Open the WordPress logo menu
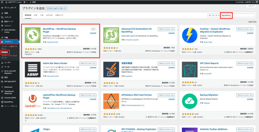Viewport: 259px width, 132px height. tap(2, 2)
